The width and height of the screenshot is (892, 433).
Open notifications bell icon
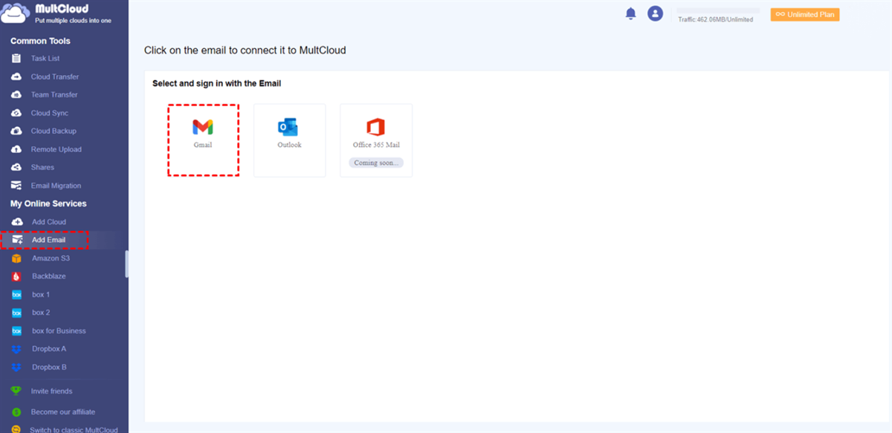pos(630,13)
